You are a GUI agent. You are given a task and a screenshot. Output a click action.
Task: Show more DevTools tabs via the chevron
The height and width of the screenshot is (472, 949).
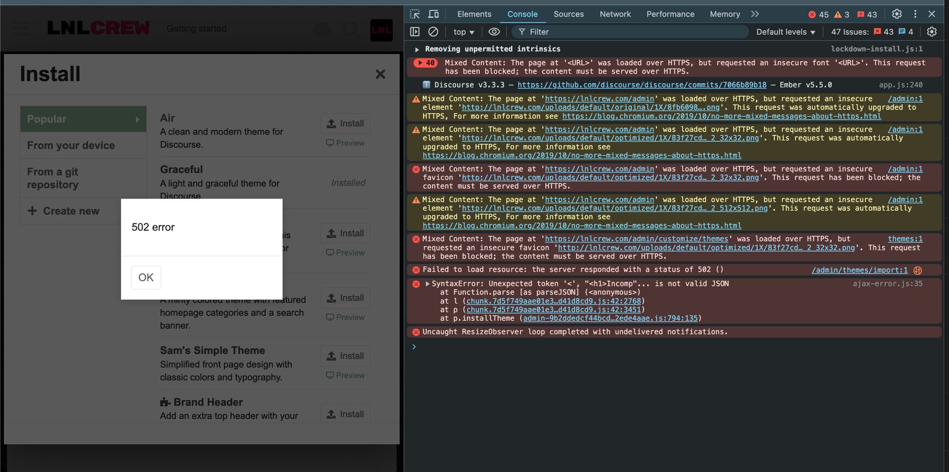tap(755, 14)
